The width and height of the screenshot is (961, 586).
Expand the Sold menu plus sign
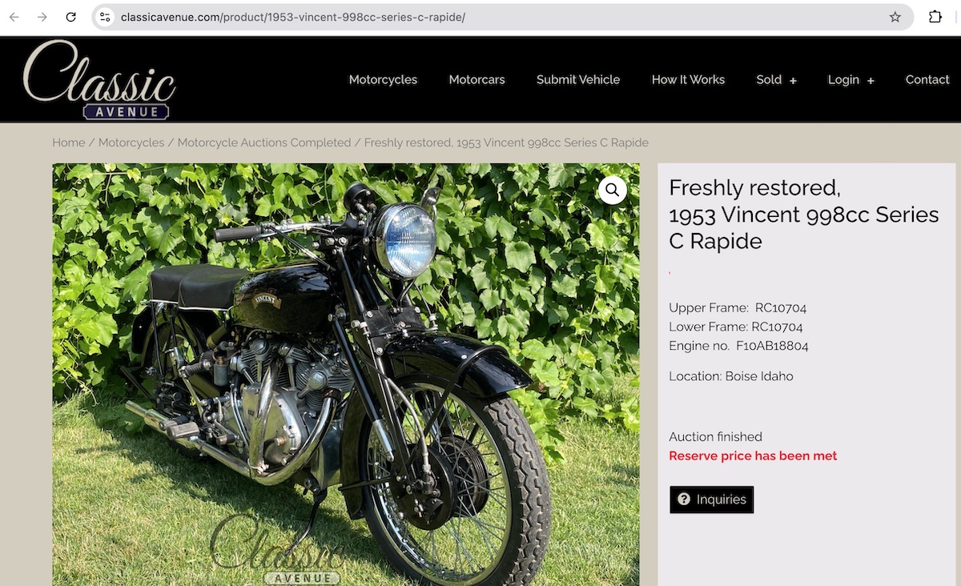click(x=793, y=81)
